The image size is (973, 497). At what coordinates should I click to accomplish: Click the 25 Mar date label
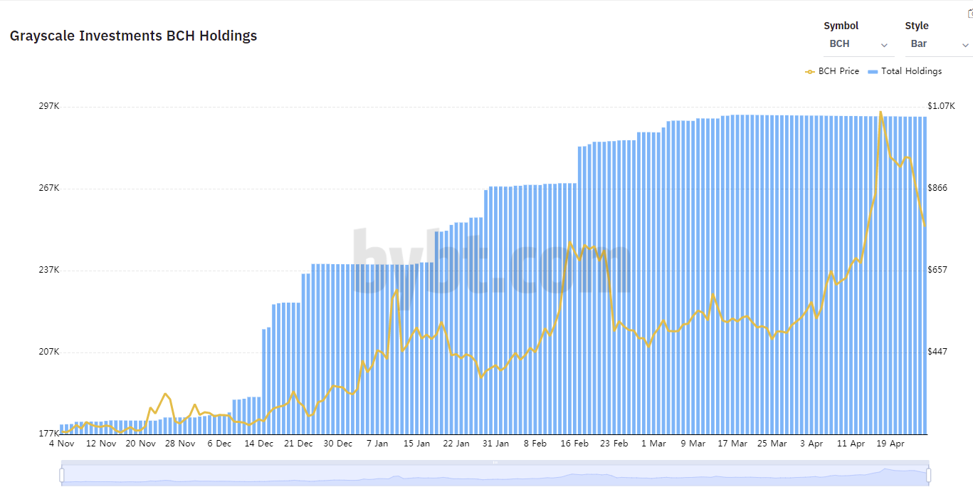click(772, 444)
